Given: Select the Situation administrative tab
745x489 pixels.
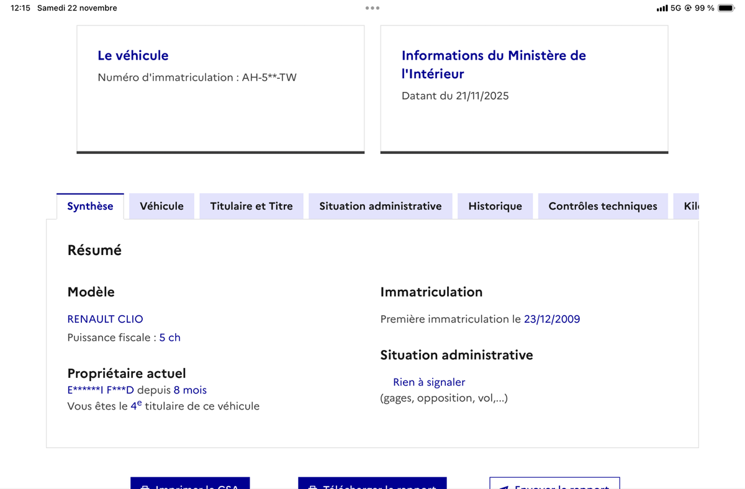Looking at the screenshot, I should [380, 205].
